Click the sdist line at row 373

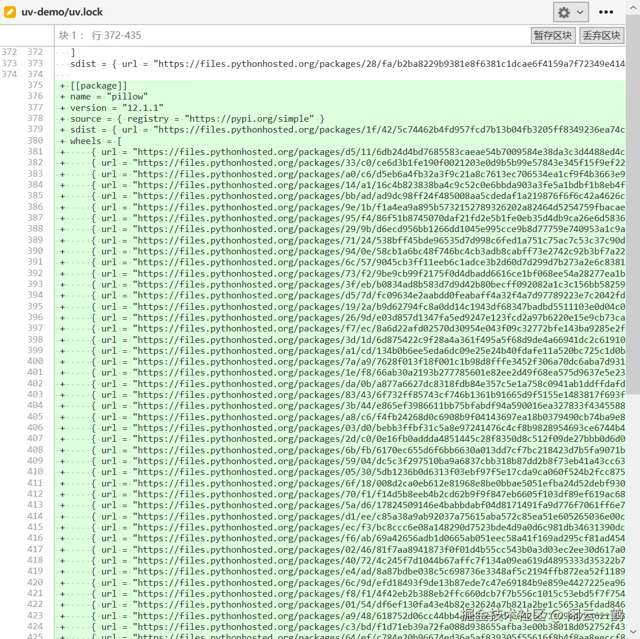[x=340, y=63]
